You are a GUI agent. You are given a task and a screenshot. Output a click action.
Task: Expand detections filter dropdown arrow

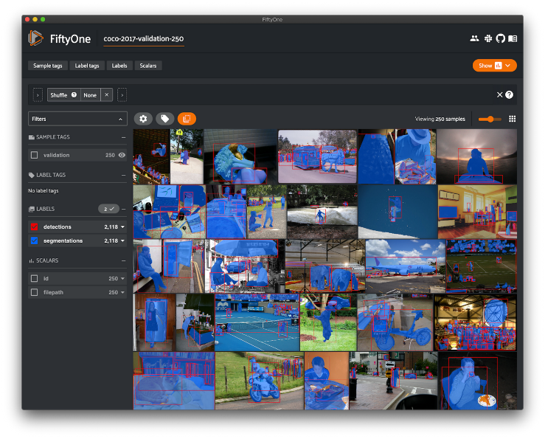(122, 227)
